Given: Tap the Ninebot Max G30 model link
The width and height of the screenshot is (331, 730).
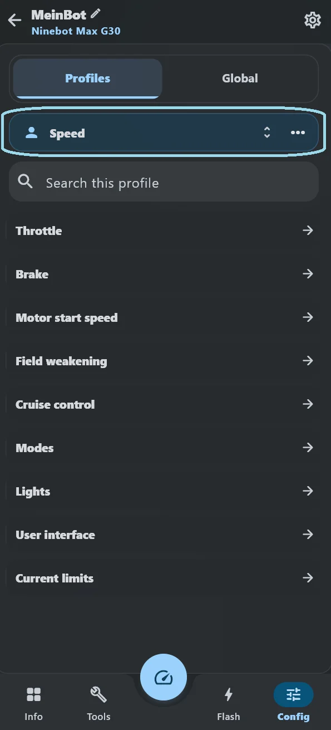Looking at the screenshot, I should tap(76, 31).
